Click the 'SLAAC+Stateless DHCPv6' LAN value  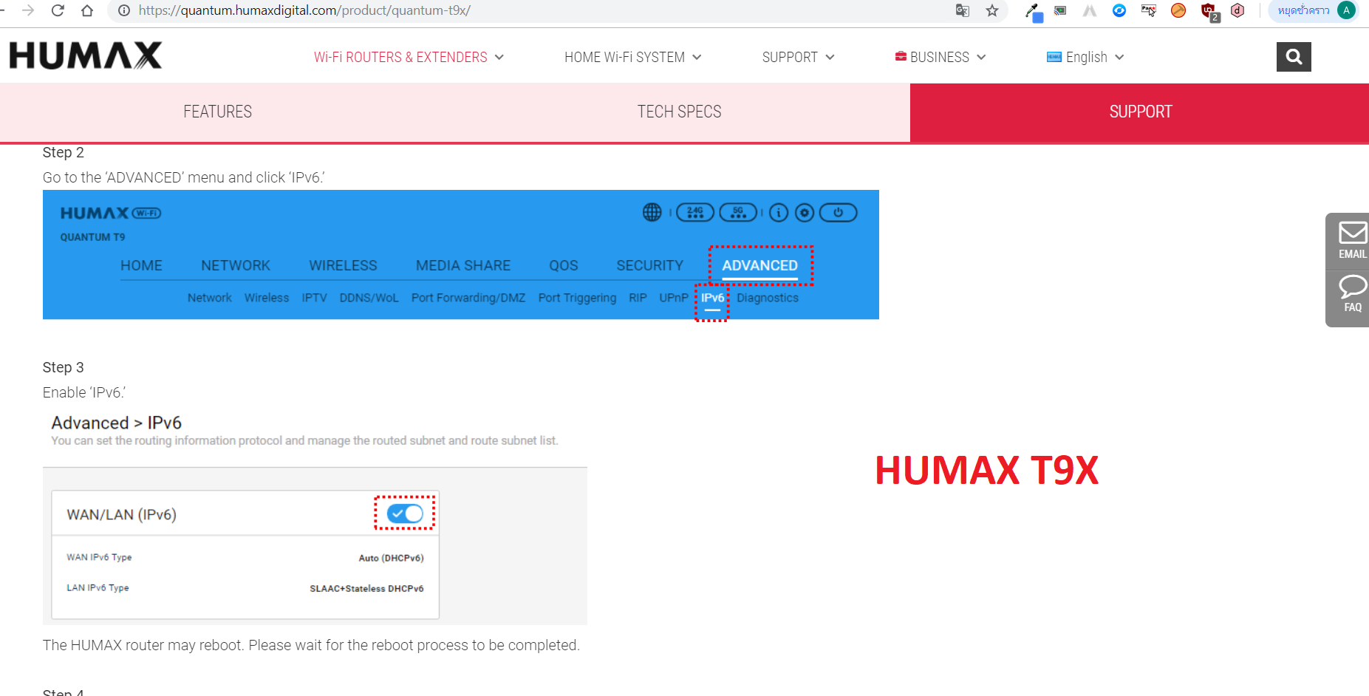(366, 588)
